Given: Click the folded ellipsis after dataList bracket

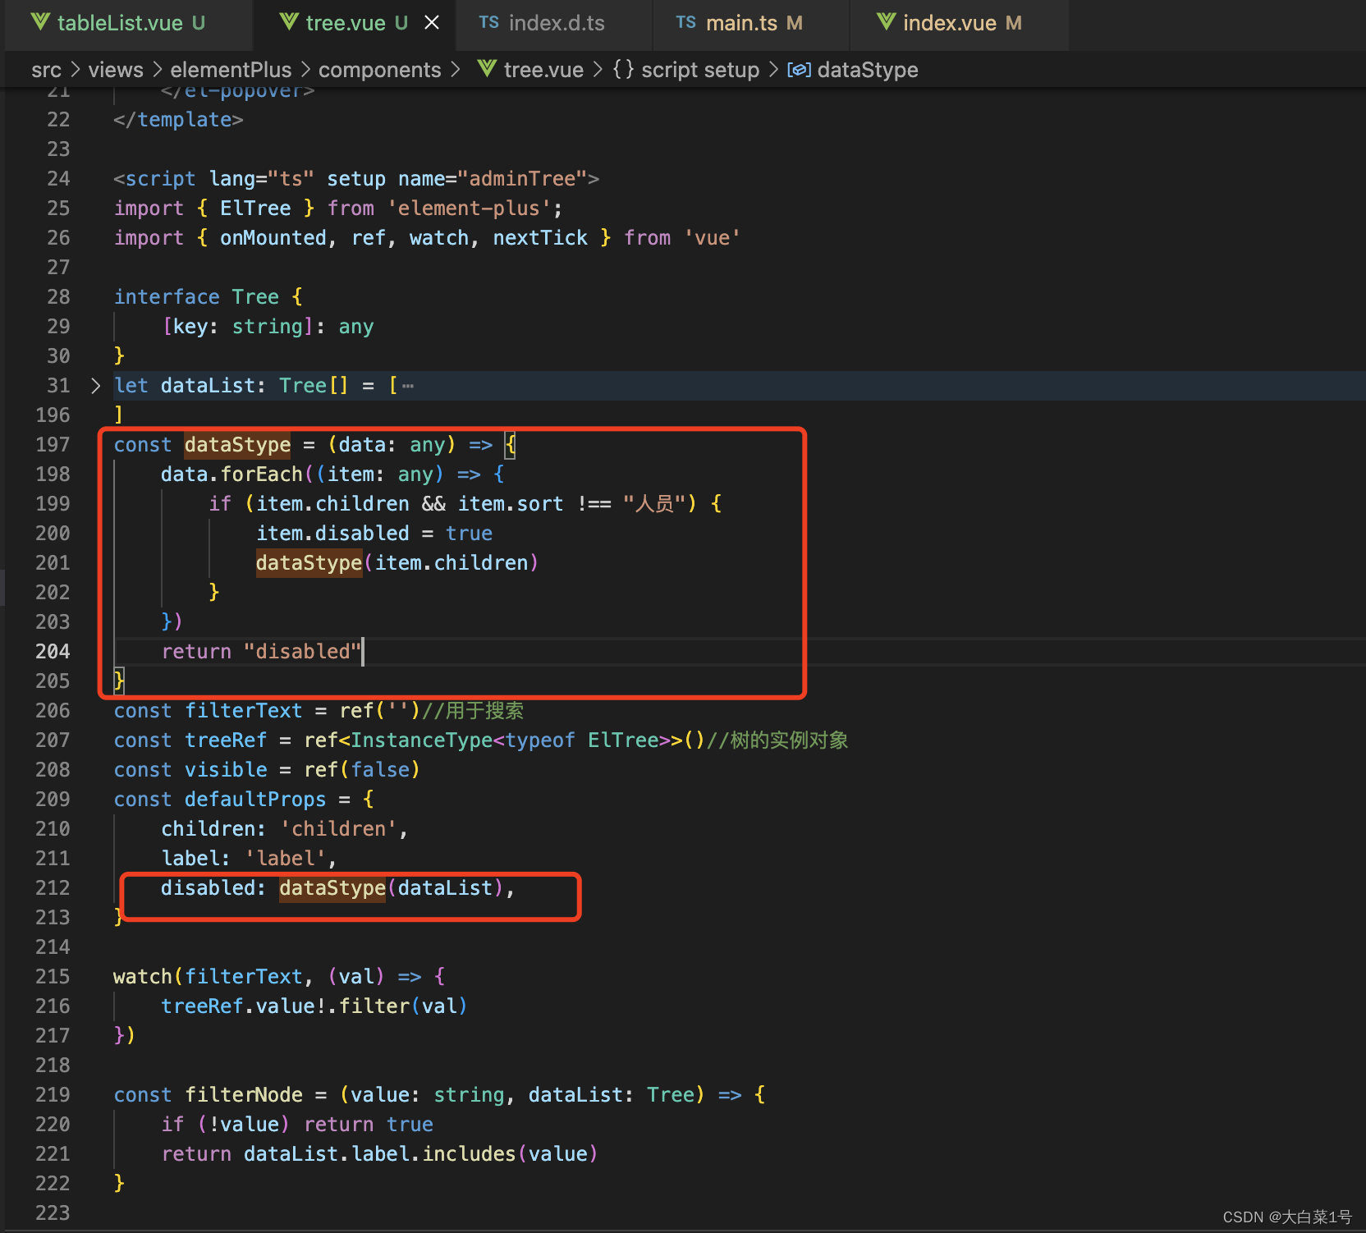Looking at the screenshot, I should tap(408, 386).
